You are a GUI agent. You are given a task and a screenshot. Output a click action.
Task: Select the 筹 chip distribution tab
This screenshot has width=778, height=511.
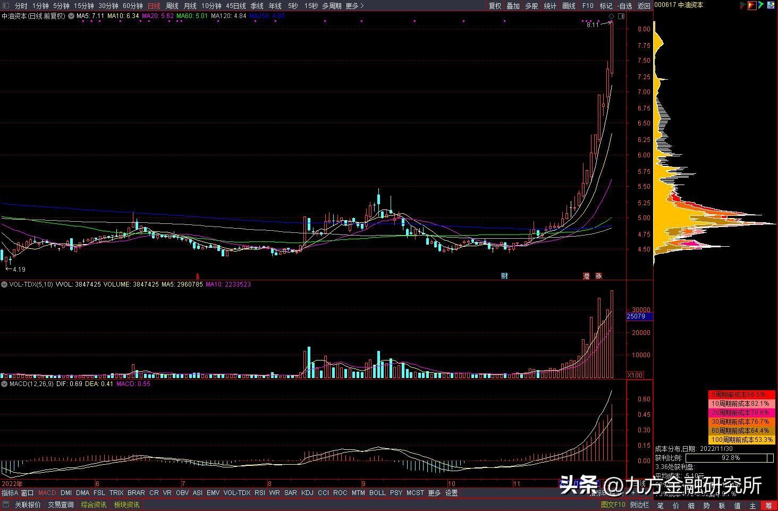pos(768,505)
